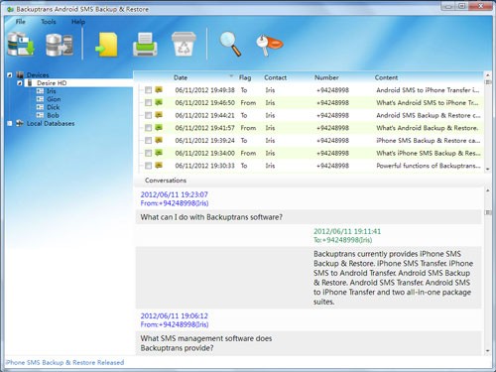Click the Restore database to phone toolbar icon
This screenshot has width=496, height=372.
point(60,45)
